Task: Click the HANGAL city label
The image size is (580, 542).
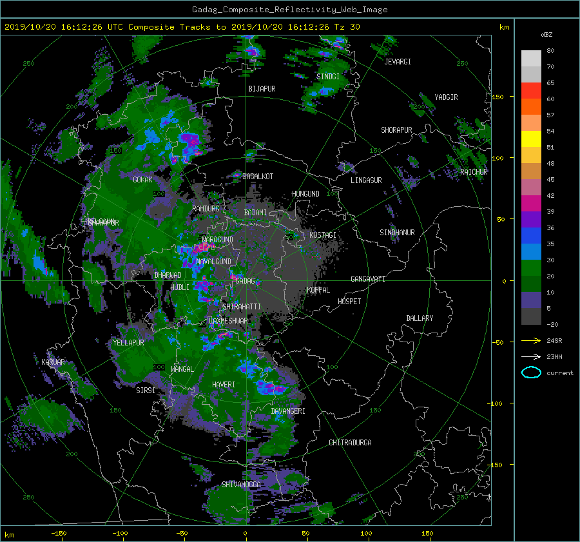Action: [x=182, y=369]
